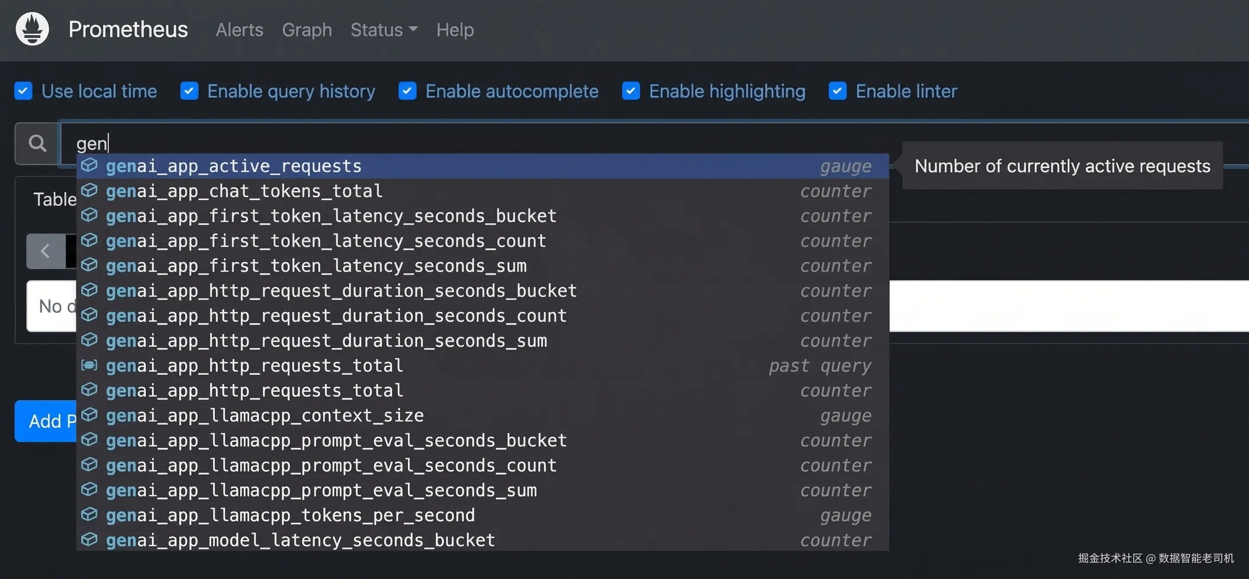The image size is (1249, 579).
Task: Click the magnifying glass search icon
Action: click(37, 143)
